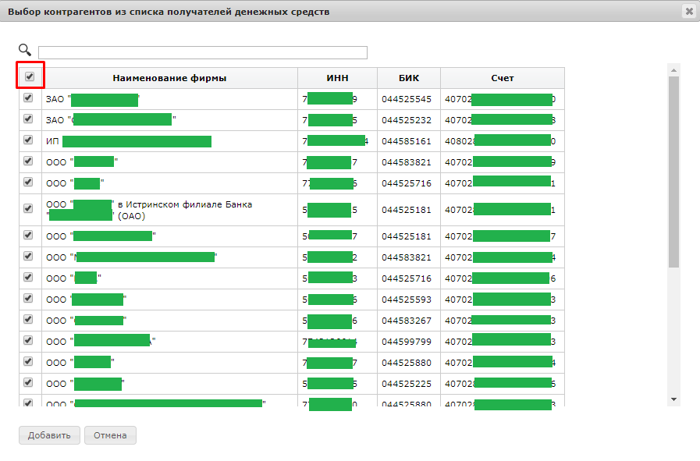The width and height of the screenshot is (700, 461).
Task: Sort by Наименование фирмы column header
Action: [x=169, y=78]
